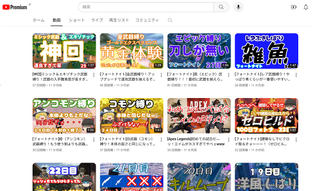
Task: Play the コモン縛り video thumbnail
Action: click(x=131, y=116)
